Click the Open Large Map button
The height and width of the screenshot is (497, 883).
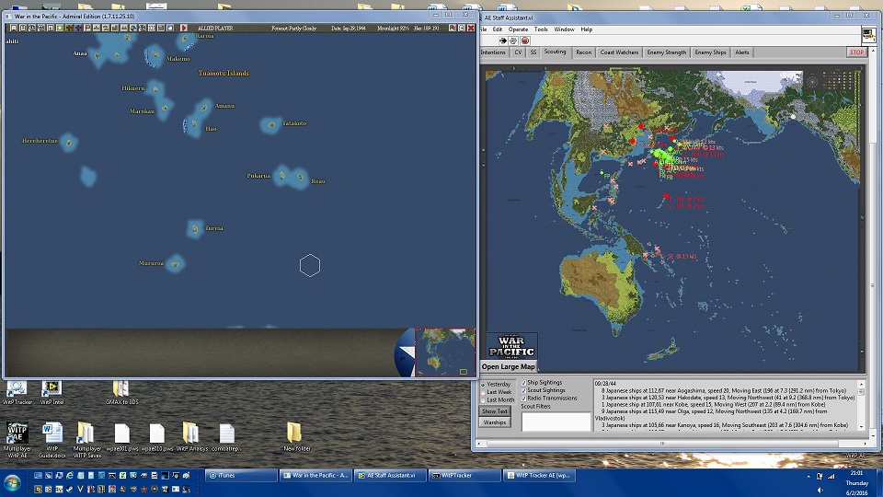[508, 367]
